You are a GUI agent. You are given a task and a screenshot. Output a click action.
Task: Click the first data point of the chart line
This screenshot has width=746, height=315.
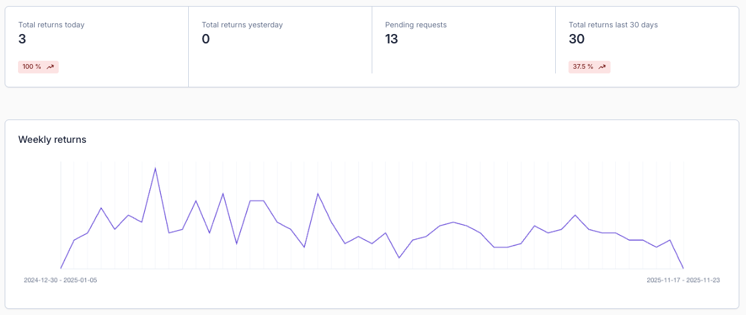[x=61, y=268]
